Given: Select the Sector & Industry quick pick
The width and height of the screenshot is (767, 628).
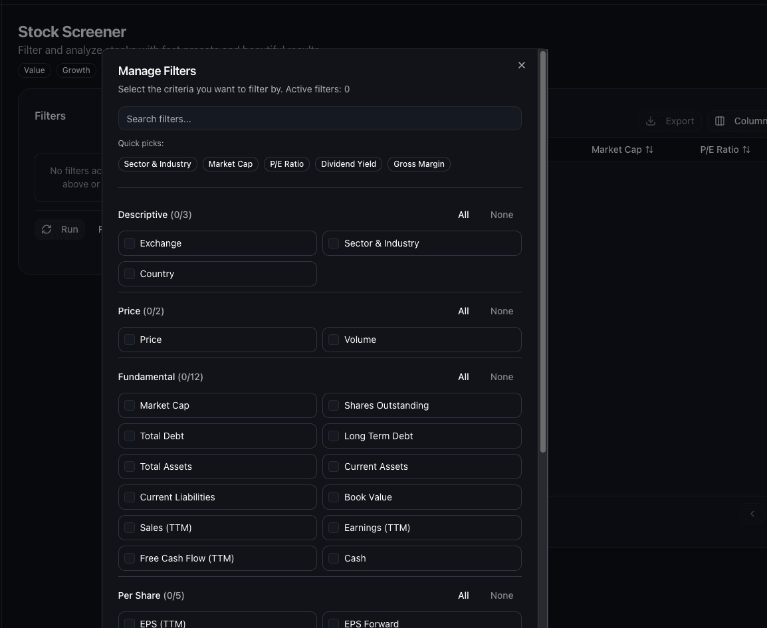Looking at the screenshot, I should coord(158,163).
